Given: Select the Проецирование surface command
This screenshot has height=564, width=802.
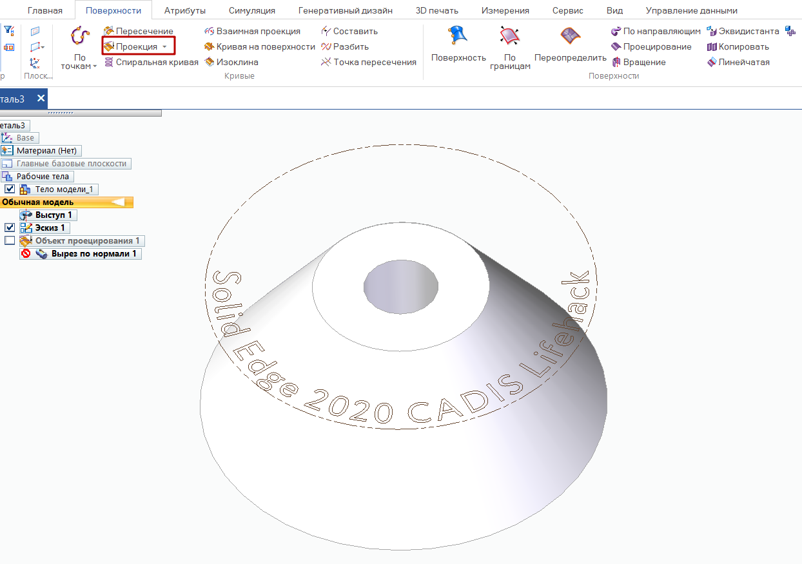Looking at the screenshot, I should click(x=651, y=46).
